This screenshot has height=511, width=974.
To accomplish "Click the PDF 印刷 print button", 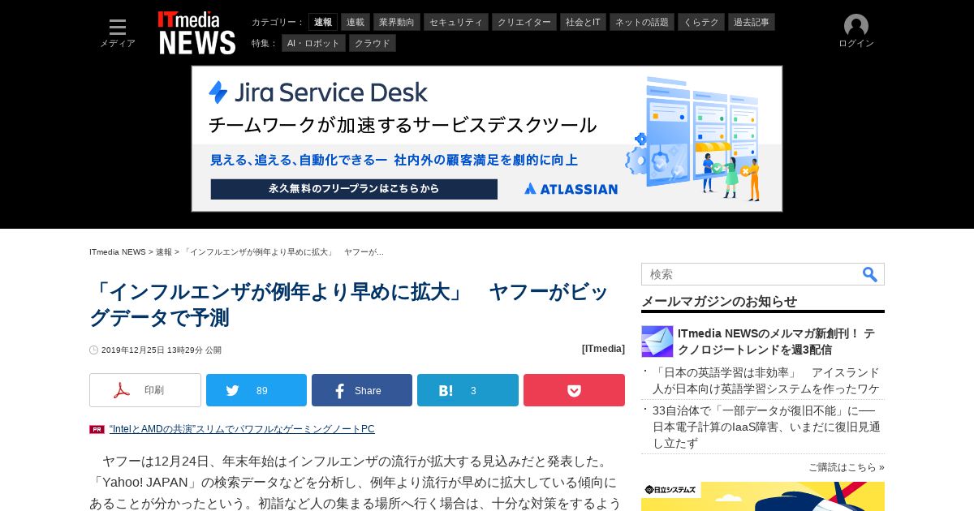I will [x=145, y=390].
